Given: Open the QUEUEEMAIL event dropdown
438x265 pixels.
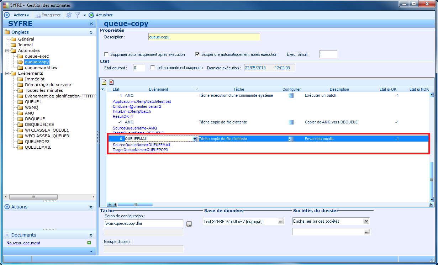Looking at the screenshot, I should 195,139.
